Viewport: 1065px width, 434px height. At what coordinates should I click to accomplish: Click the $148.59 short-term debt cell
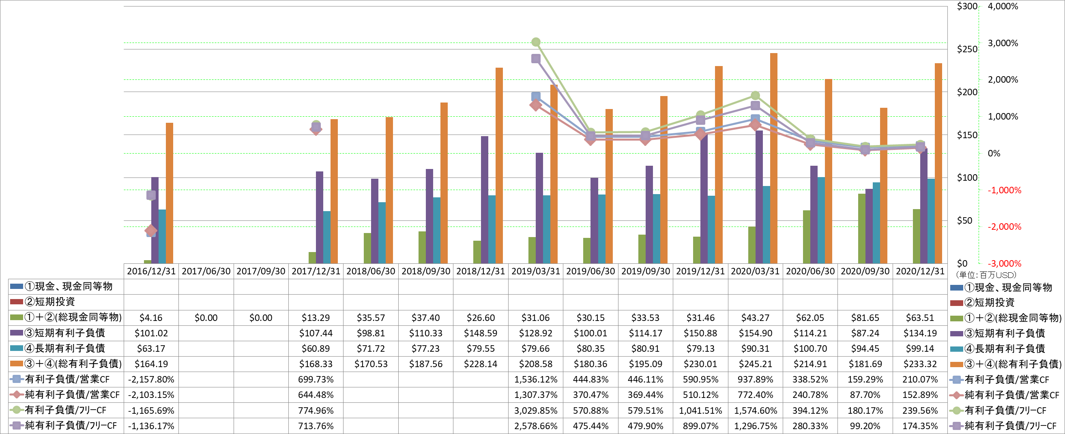(481, 333)
